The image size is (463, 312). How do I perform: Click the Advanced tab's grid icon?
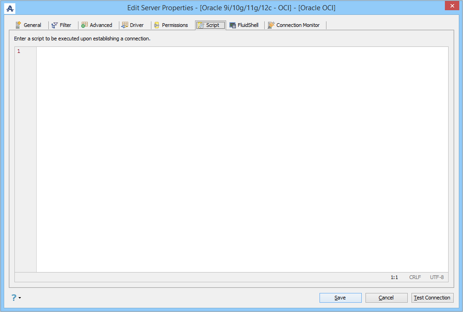85,25
